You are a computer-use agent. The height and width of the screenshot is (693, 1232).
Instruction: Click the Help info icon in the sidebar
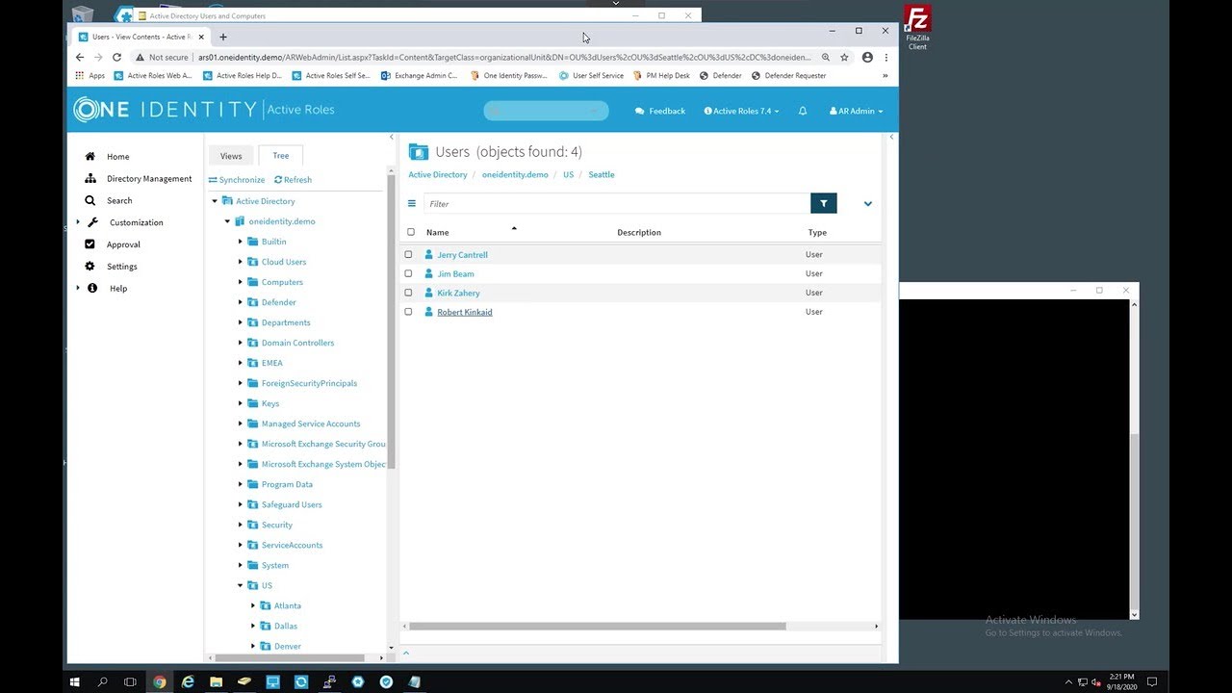pyautogui.click(x=92, y=288)
